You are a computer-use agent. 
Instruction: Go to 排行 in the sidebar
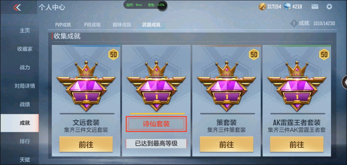(x=25, y=141)
